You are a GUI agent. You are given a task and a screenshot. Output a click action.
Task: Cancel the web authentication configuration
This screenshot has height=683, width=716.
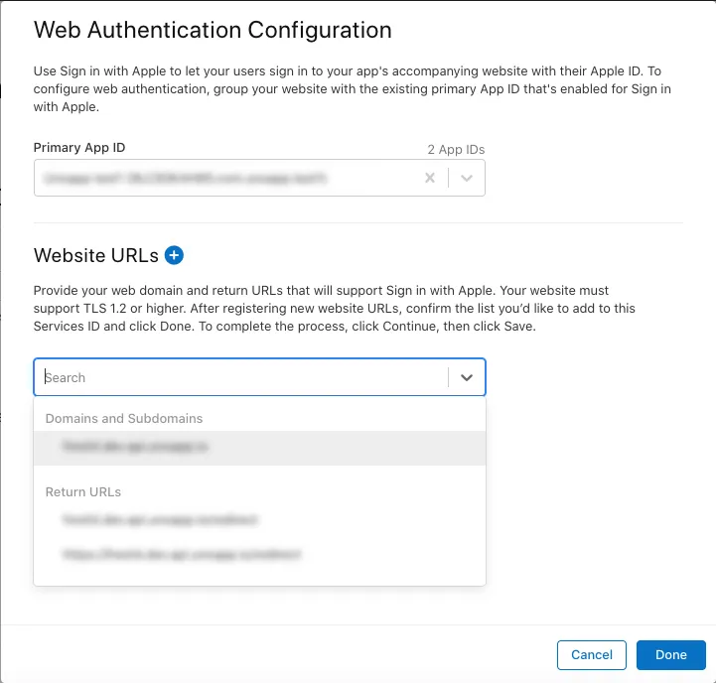[x=591, y=654]
